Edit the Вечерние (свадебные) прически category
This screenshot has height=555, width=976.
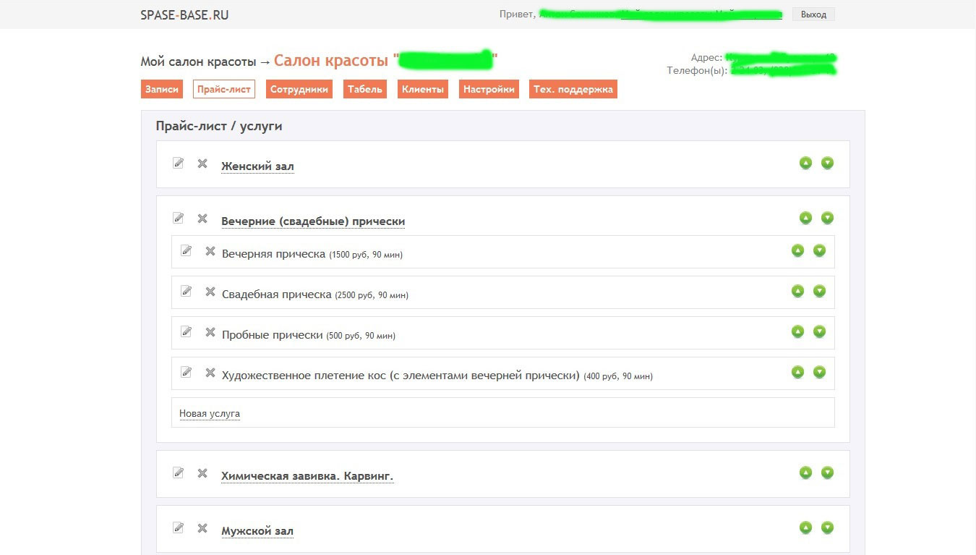point(179,218)
